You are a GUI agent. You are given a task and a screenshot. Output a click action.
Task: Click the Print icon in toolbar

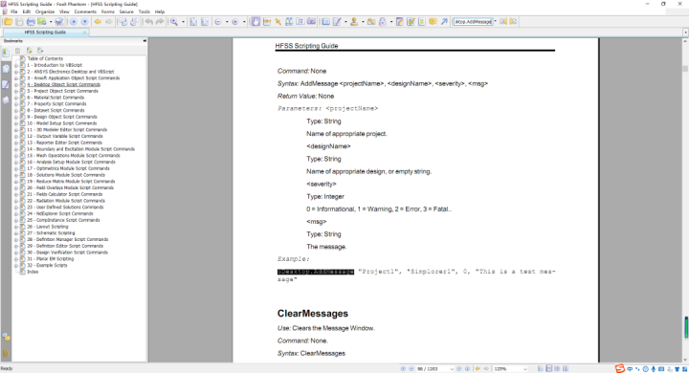pos(31,22)
